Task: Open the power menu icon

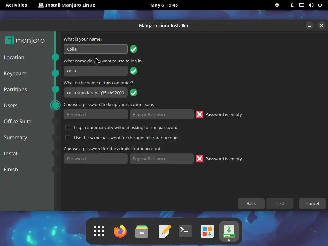Action: click(320, 5)
